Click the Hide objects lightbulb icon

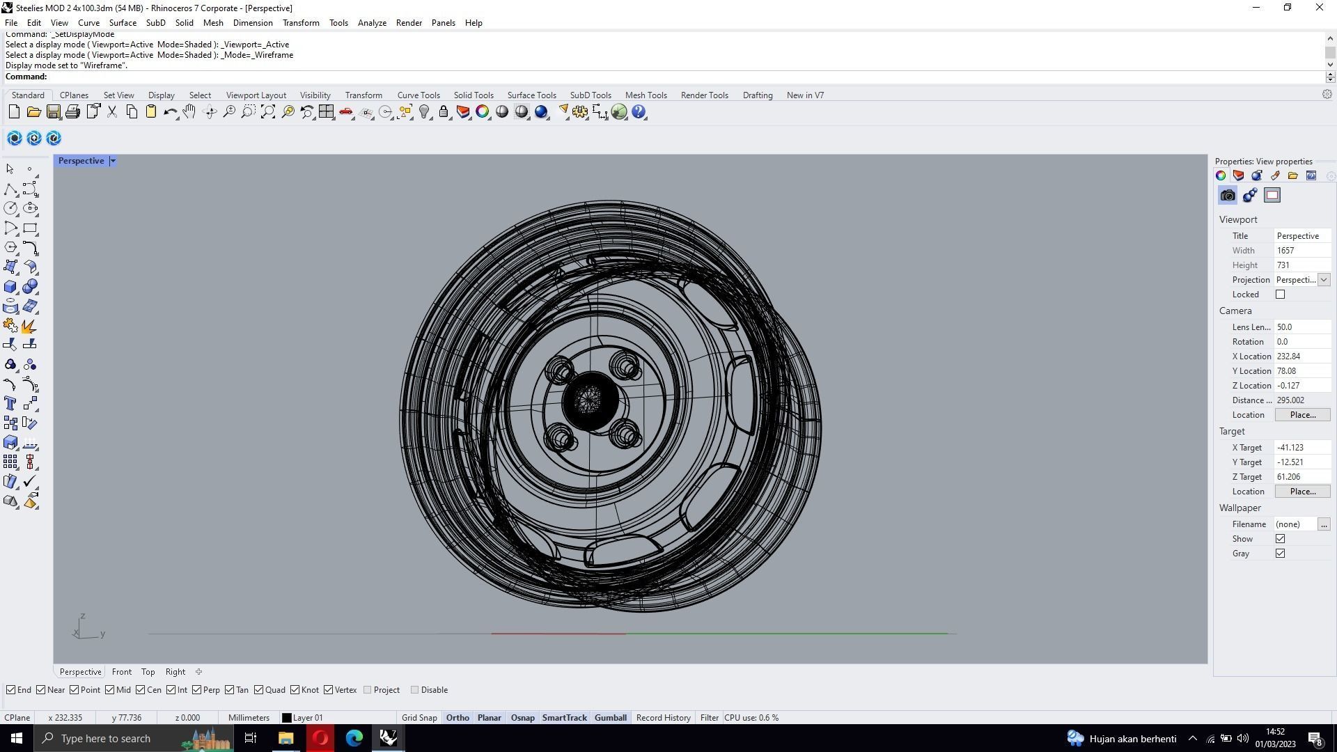coord(424,112)
